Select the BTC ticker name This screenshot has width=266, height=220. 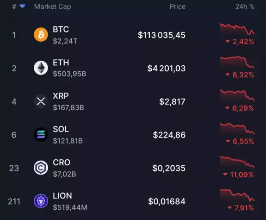tap(61, 29)
